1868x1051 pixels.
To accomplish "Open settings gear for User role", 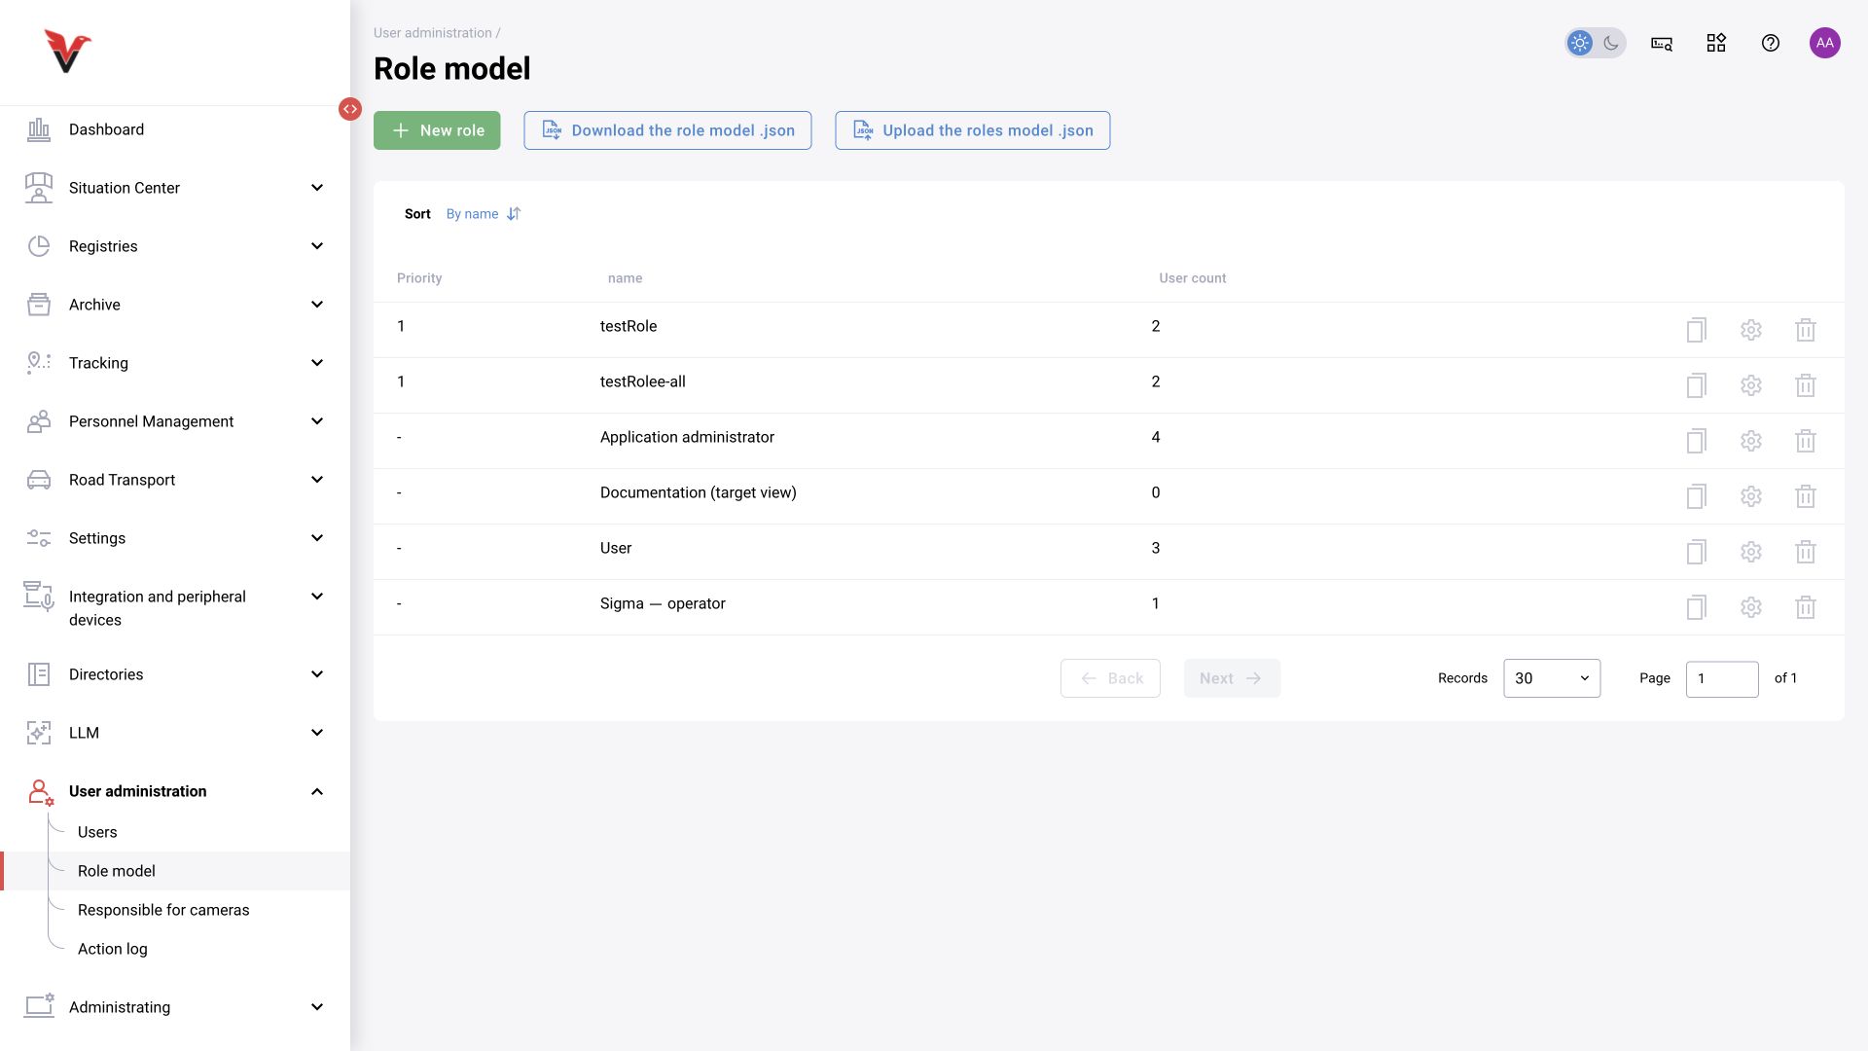I will point(1750,552).
